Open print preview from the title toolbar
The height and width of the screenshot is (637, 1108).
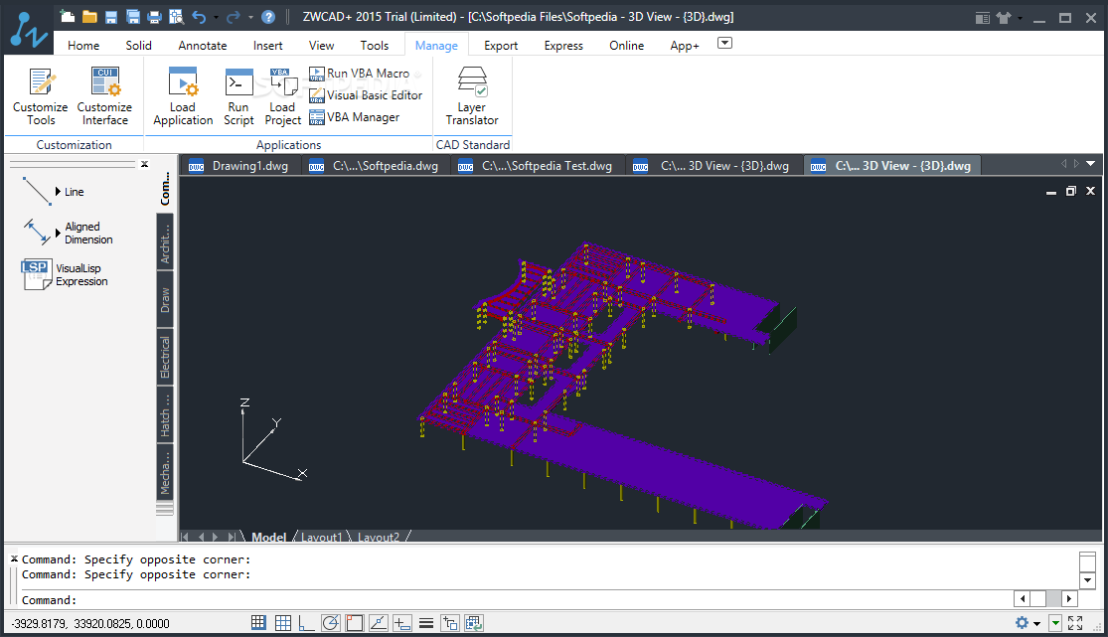point(176,17)
